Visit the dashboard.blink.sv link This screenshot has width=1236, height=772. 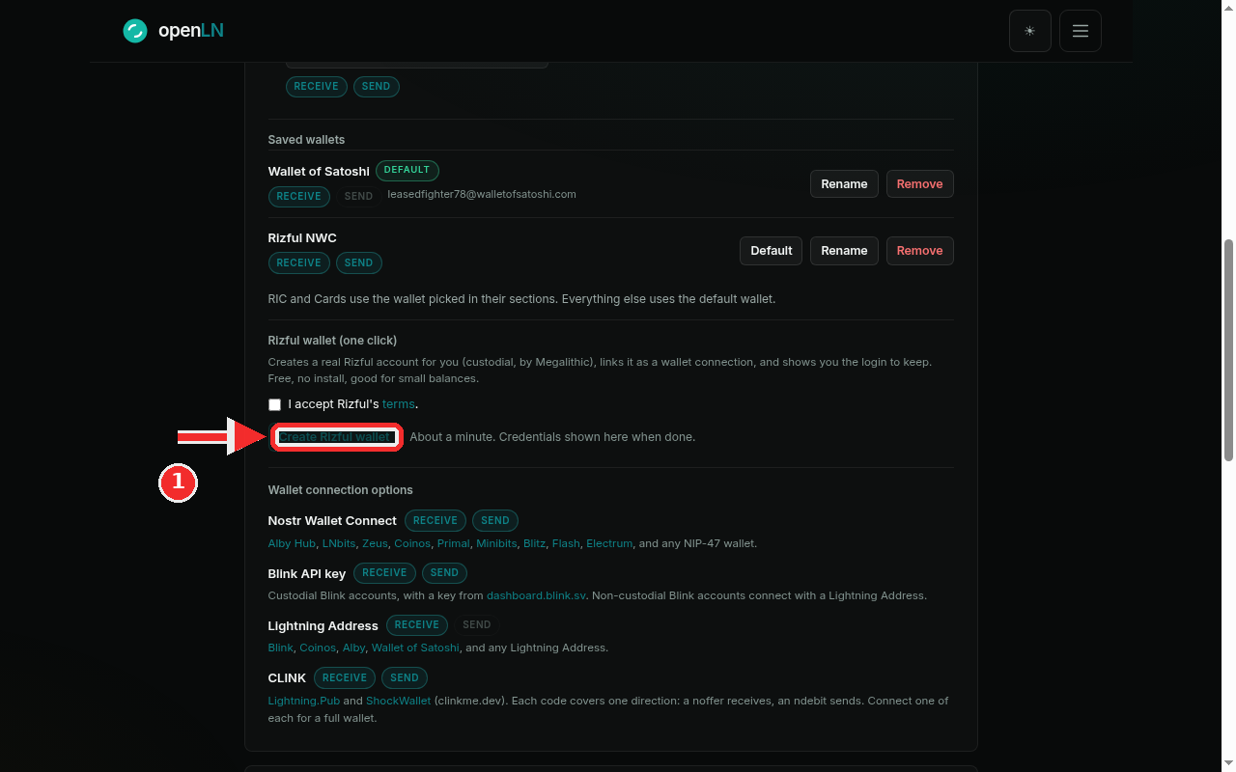click(536, 595)
